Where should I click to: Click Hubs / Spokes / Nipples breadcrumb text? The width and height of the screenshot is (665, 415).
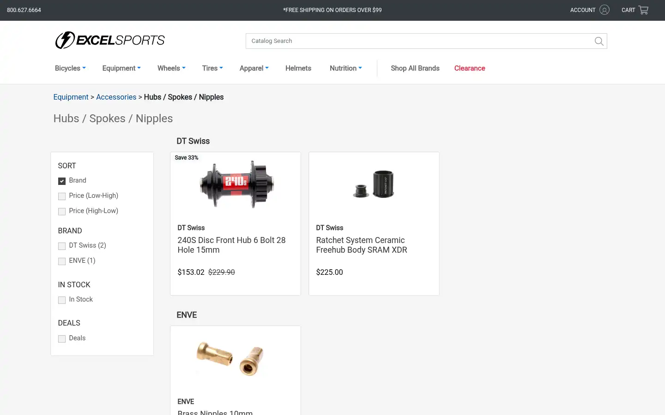tap(184, 97)
